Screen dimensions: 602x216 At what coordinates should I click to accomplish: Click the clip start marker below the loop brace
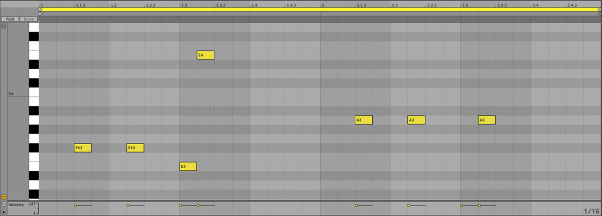41,13
